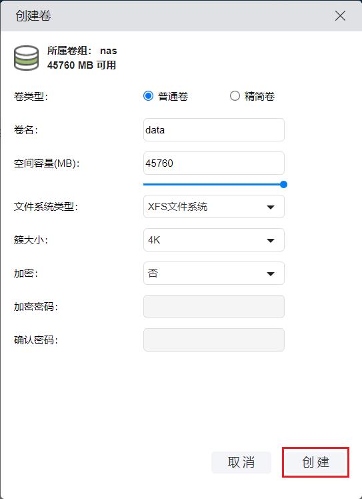The width and height of the screenshot is (362, 499).
Task: Click the arrow icon beside 4K
Action: (271, 241)
